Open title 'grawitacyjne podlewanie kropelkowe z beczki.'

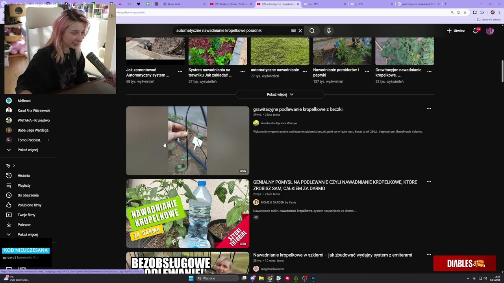pos(298,109)
